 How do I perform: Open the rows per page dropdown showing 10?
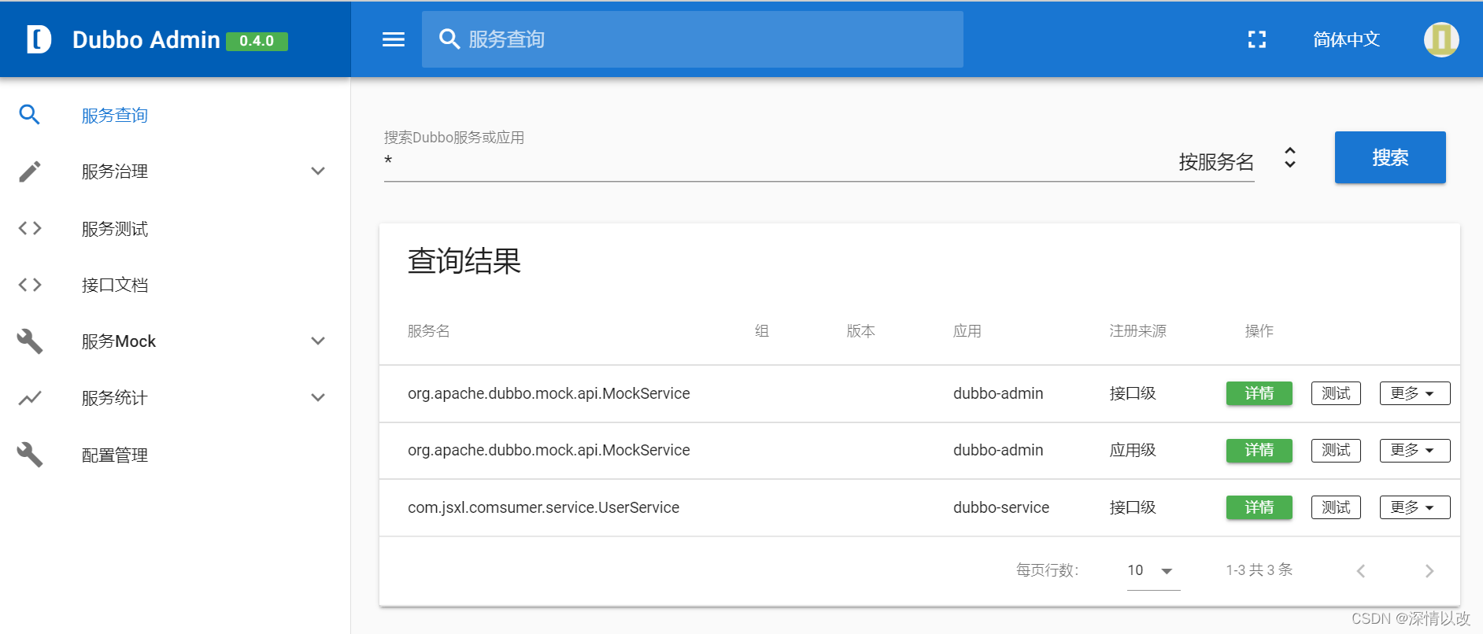(x=1152, y=570)
